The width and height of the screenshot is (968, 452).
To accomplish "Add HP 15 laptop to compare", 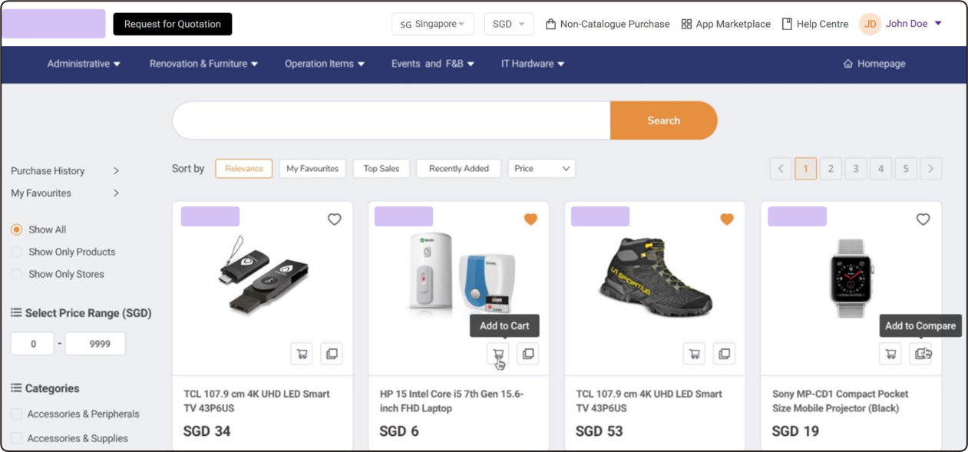I will pyautogui.click(x=527, y=354).
